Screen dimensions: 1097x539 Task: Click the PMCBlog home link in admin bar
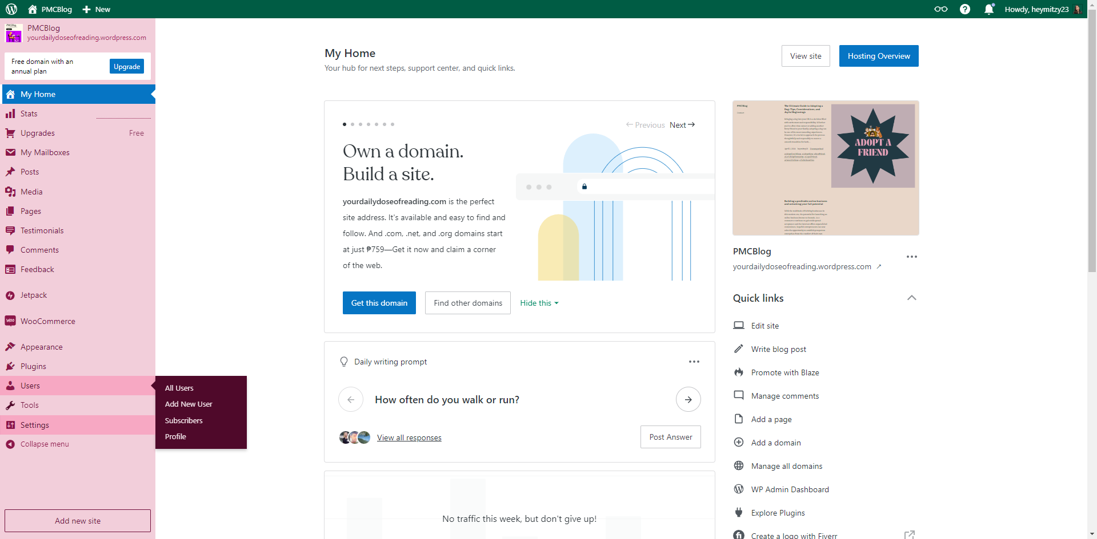coord(50,9)
